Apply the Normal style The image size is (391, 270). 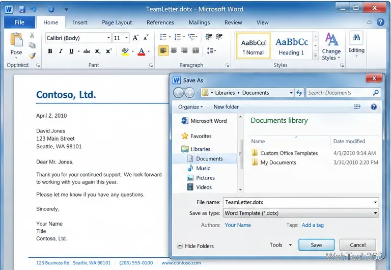253,46
